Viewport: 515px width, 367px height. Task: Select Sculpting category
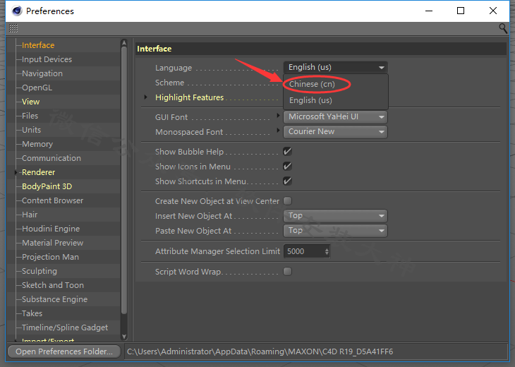pos(39,271)
